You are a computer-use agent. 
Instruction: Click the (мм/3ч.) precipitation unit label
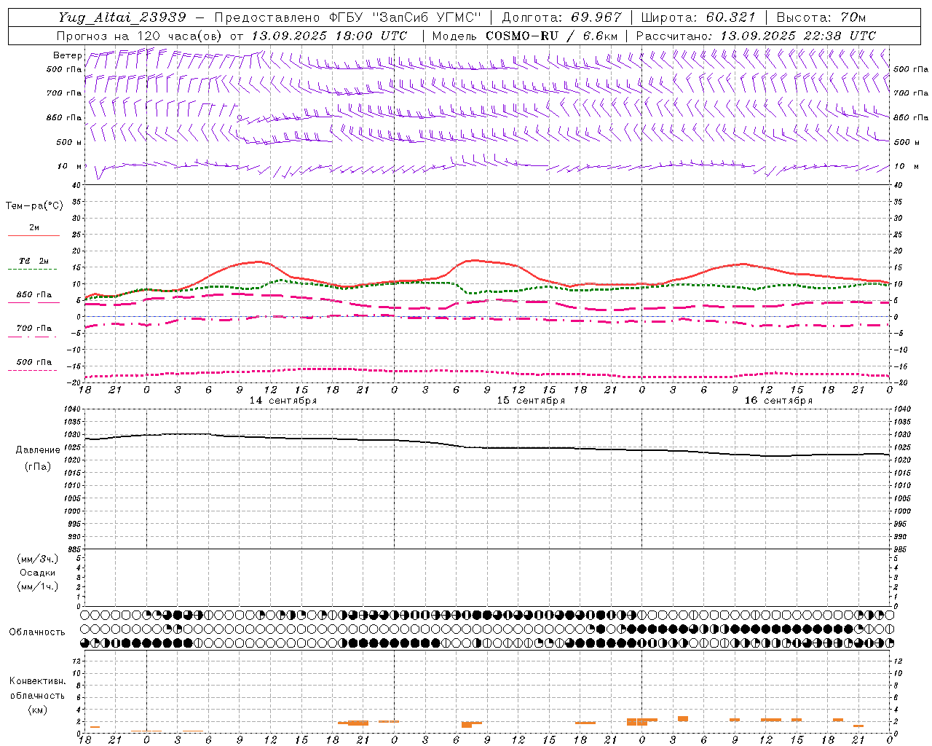coord(38,559)
